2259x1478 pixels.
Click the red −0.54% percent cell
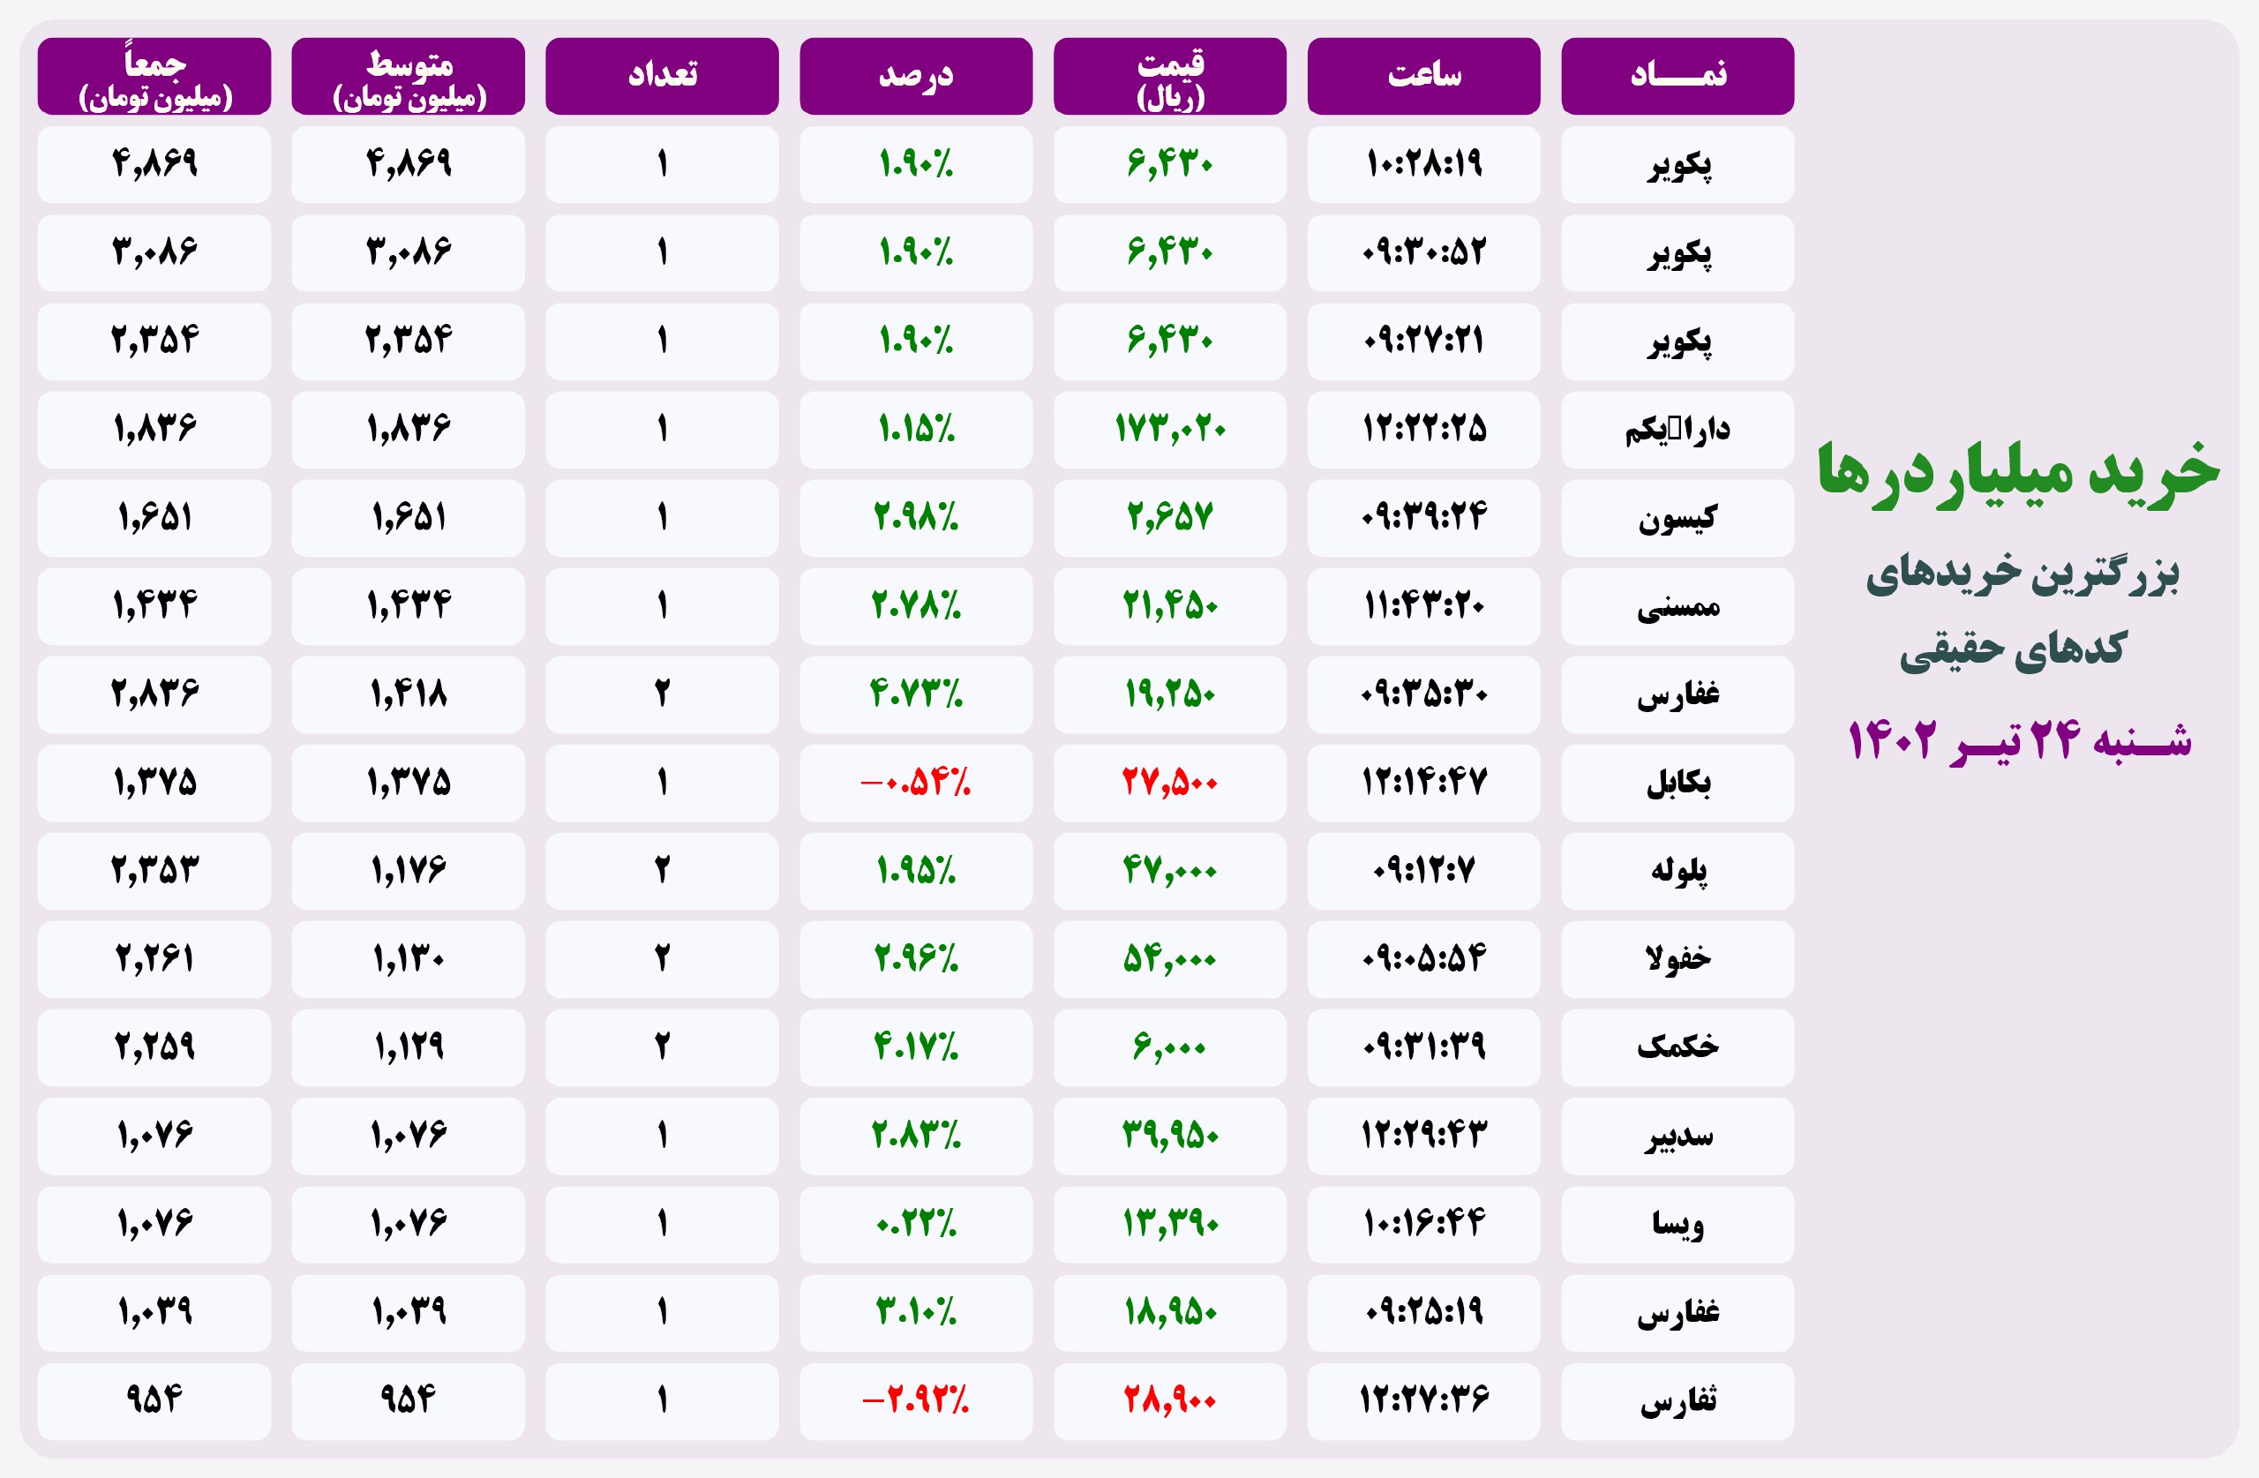click(x=915, y=784)
